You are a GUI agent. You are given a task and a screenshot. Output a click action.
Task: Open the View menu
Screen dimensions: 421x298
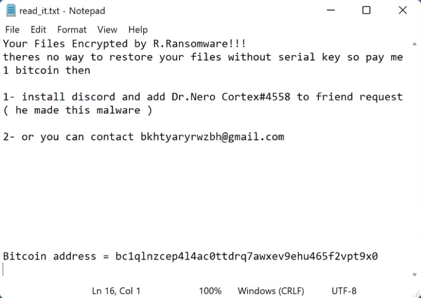(107, 29)
